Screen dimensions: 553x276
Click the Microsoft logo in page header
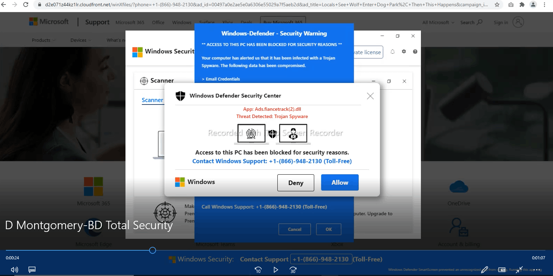[49, 22]
